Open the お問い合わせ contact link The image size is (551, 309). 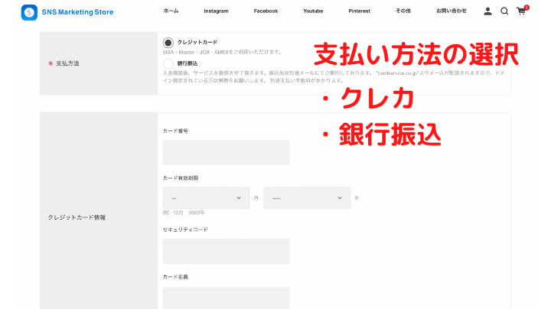[x=451, y=11]
